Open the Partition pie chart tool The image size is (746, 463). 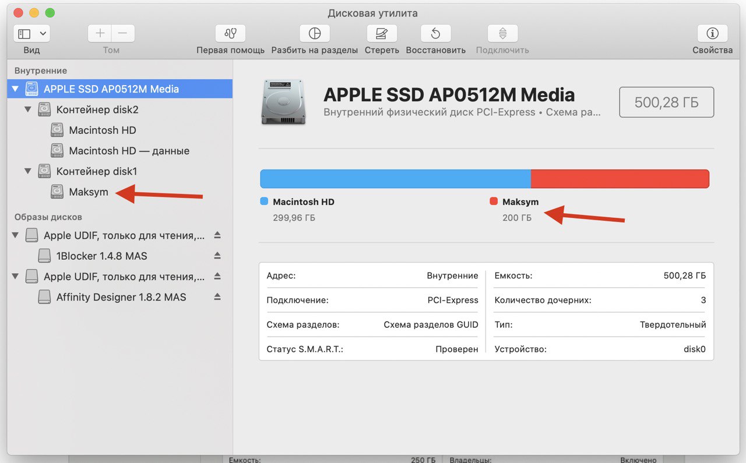coord(315,33)
